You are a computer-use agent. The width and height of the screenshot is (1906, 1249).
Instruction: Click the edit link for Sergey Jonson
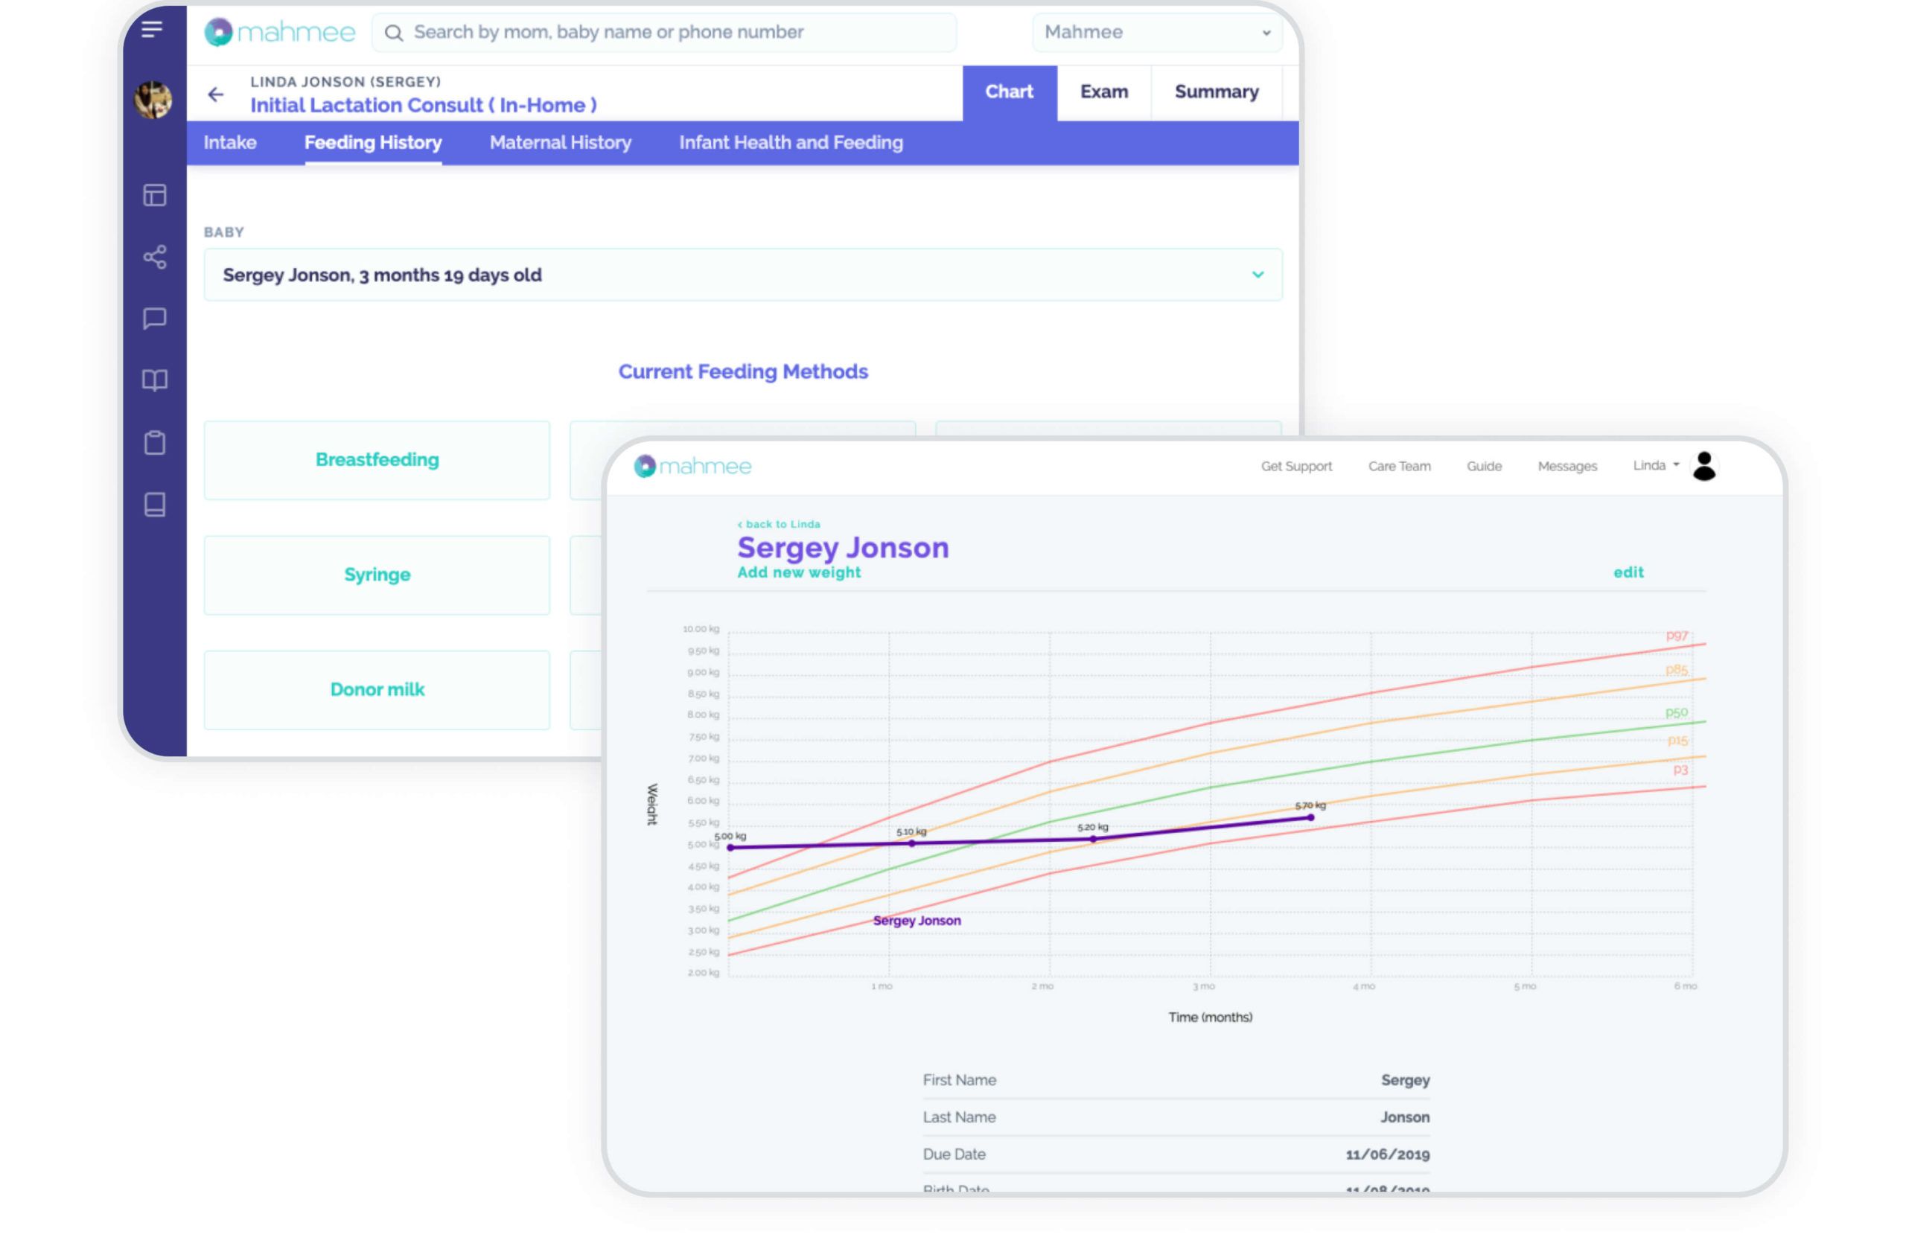coord(1628,572)
